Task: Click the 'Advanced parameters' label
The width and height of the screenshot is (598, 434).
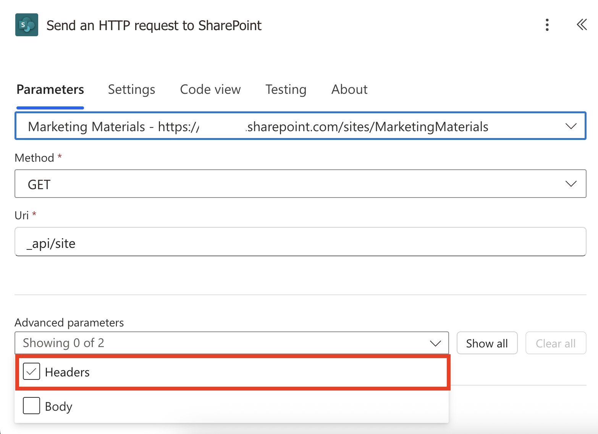Action: click(x=69, y=323)
